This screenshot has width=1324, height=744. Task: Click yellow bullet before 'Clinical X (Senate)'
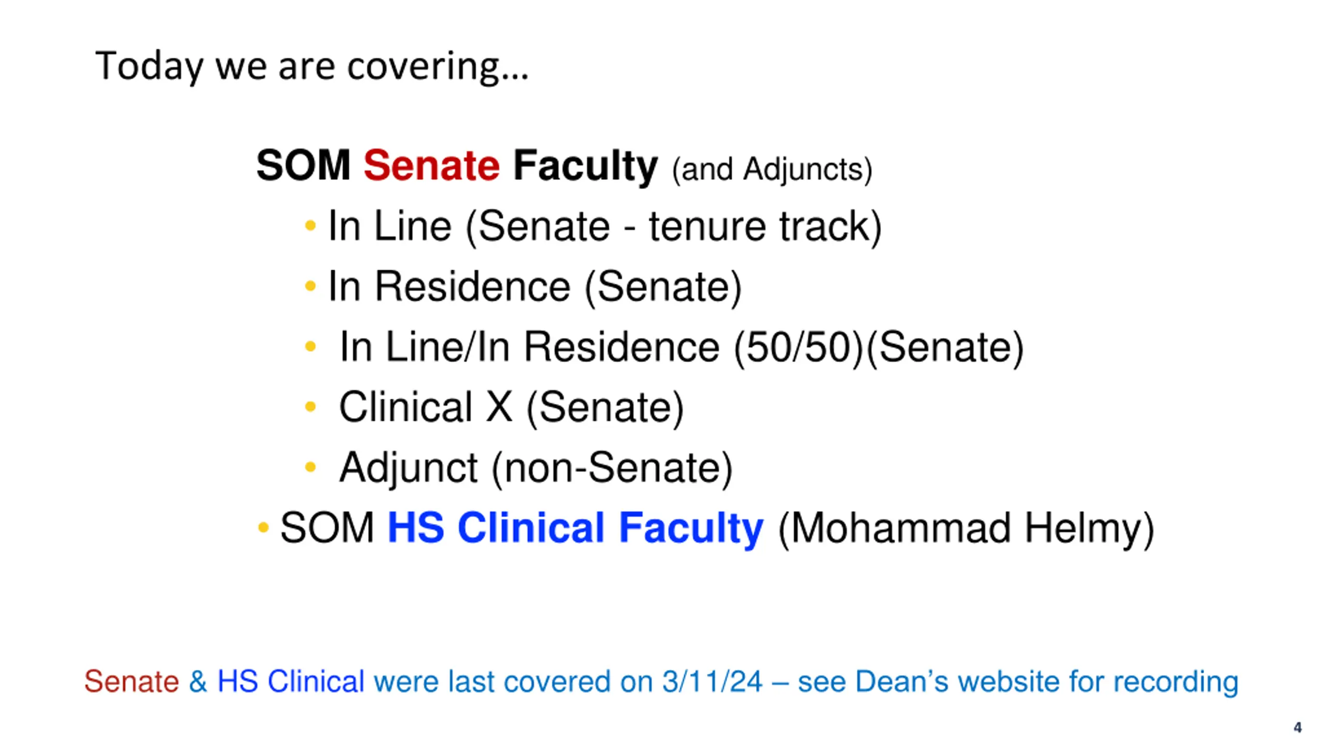click(310, 407)
